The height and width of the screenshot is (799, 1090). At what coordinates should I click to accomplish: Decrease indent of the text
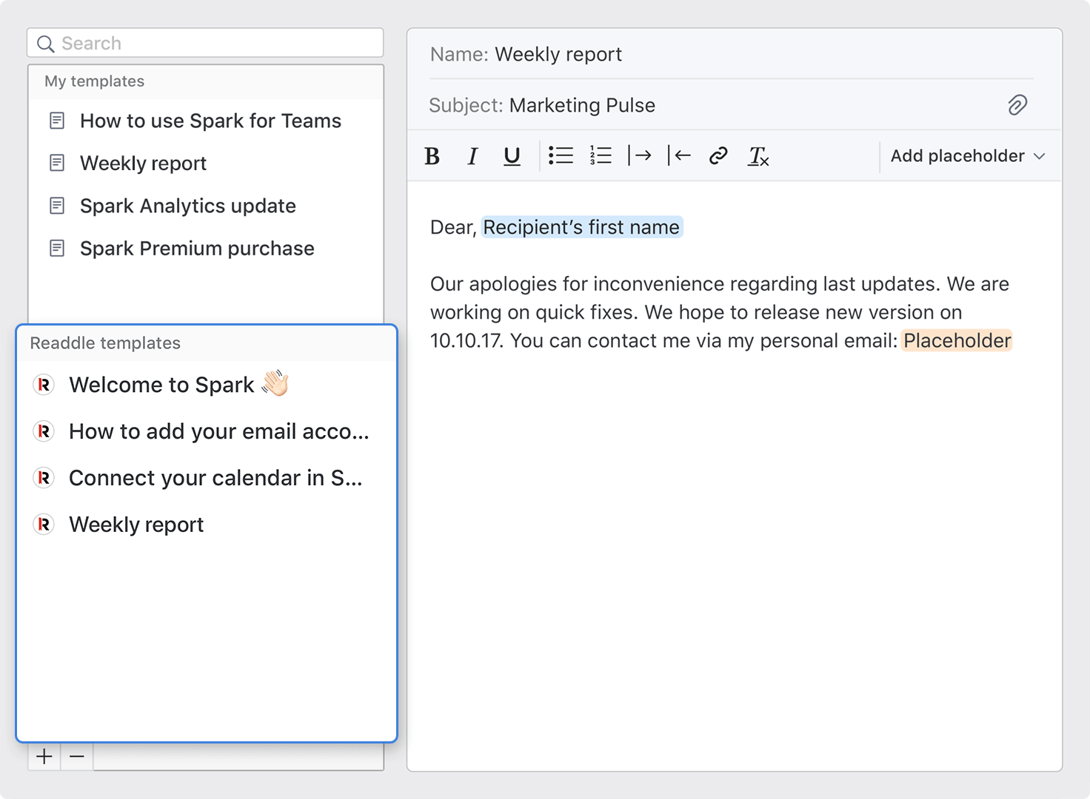pyautogui.click(x=679, y=155)
